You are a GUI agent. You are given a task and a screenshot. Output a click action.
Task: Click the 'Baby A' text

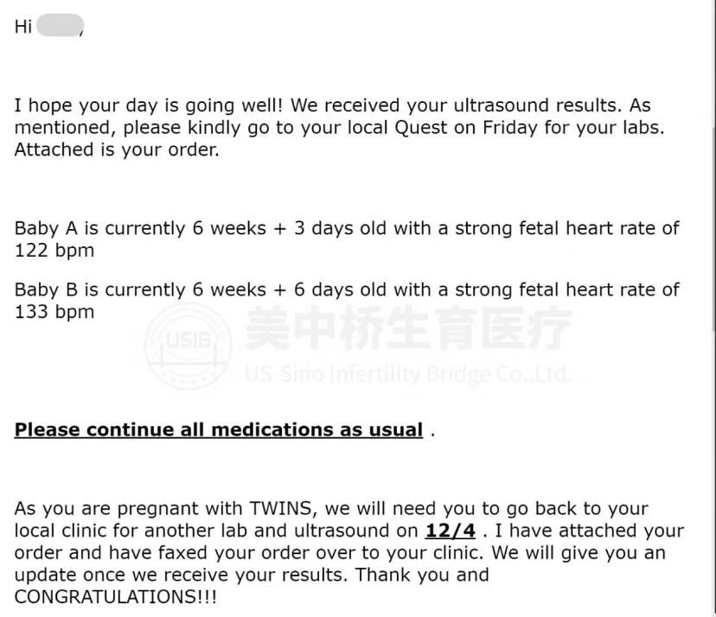[46, 228]
